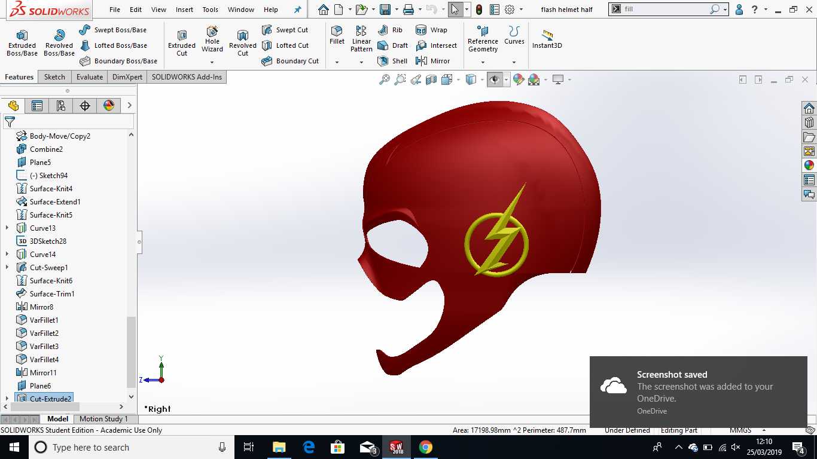Screen dimensions: 817x459
Task: Open the dropdown arrow under Hole Wizard
Action: click(212, 62)
